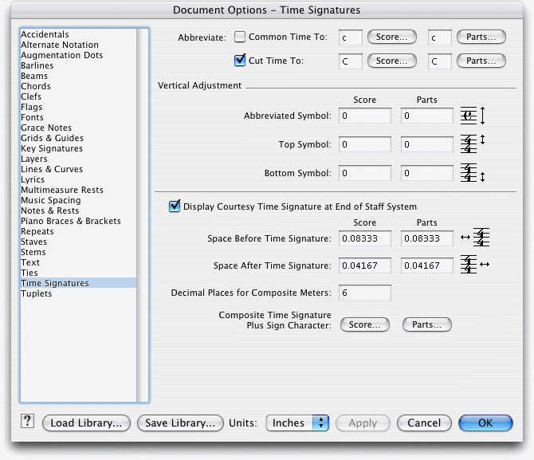The width and height of the screenshot is (534, 460).
Task: Click the Top Symbol adjustment diagram icon
Action: (x=473, y=144)
